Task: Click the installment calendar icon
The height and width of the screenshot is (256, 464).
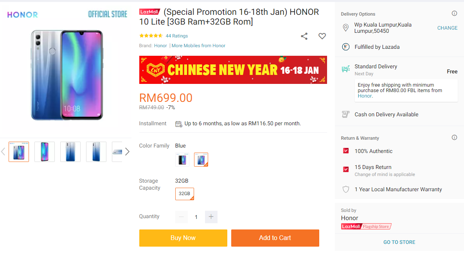Action: (179, 124)
